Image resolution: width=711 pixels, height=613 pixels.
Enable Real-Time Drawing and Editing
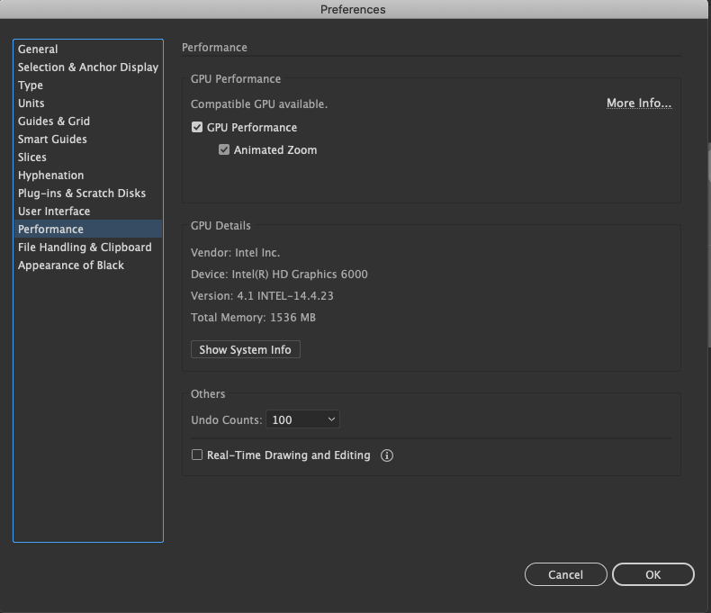197,455
